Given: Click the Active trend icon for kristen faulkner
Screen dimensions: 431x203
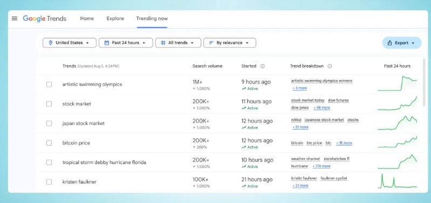Looking at the screenshot, I should click(x=243, y=186).
